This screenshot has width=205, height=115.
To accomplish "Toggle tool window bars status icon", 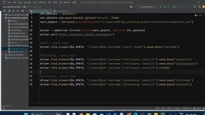I will coord(4,108).
